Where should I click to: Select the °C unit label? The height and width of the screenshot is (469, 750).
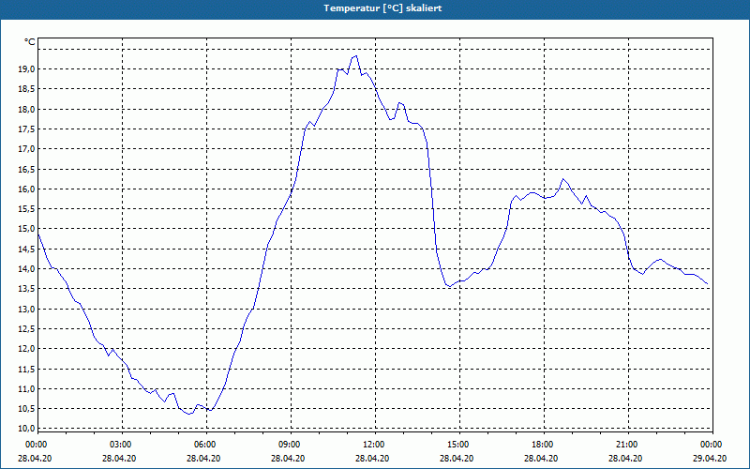tap(30, 42)
